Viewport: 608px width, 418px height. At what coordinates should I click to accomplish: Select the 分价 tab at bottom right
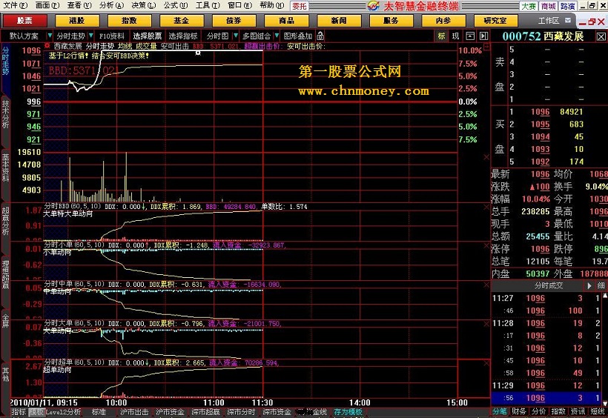[538, 411]
